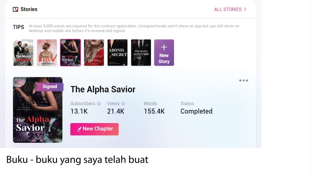Image resolution: width=311 pixels, height=174 pixels.
Task: Open the ALL STORIES link
Action: click(230, 9)
